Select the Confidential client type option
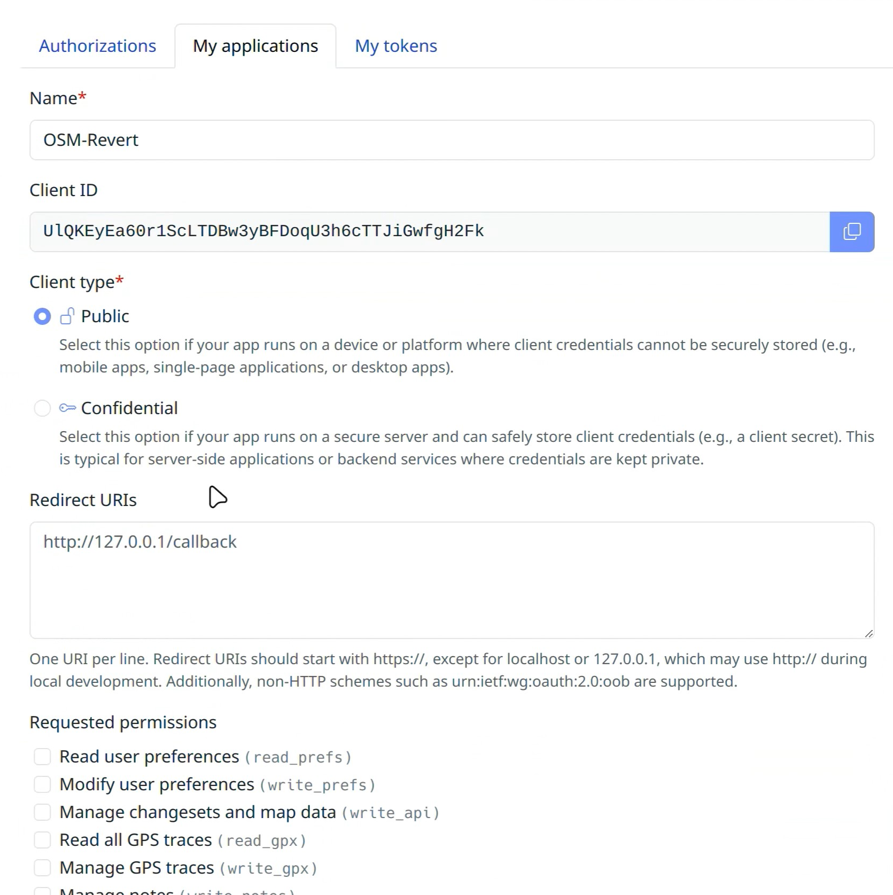The image size is (893, 895). tap(42, 408)
